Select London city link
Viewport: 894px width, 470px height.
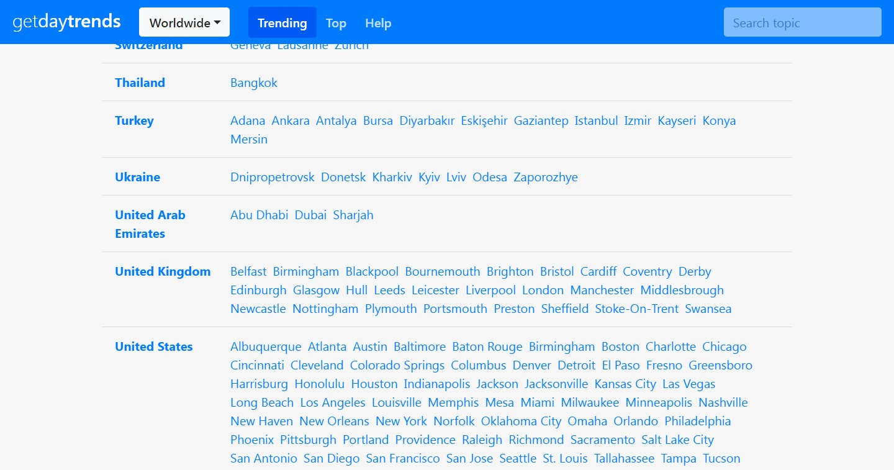tap(543, 290)
